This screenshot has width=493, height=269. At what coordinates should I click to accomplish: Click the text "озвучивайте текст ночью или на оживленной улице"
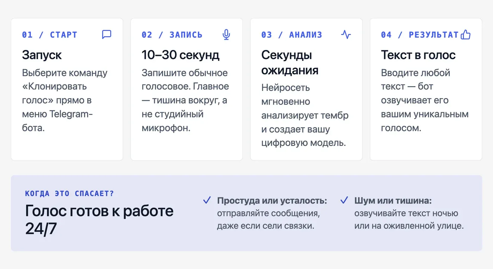[409, 219]
